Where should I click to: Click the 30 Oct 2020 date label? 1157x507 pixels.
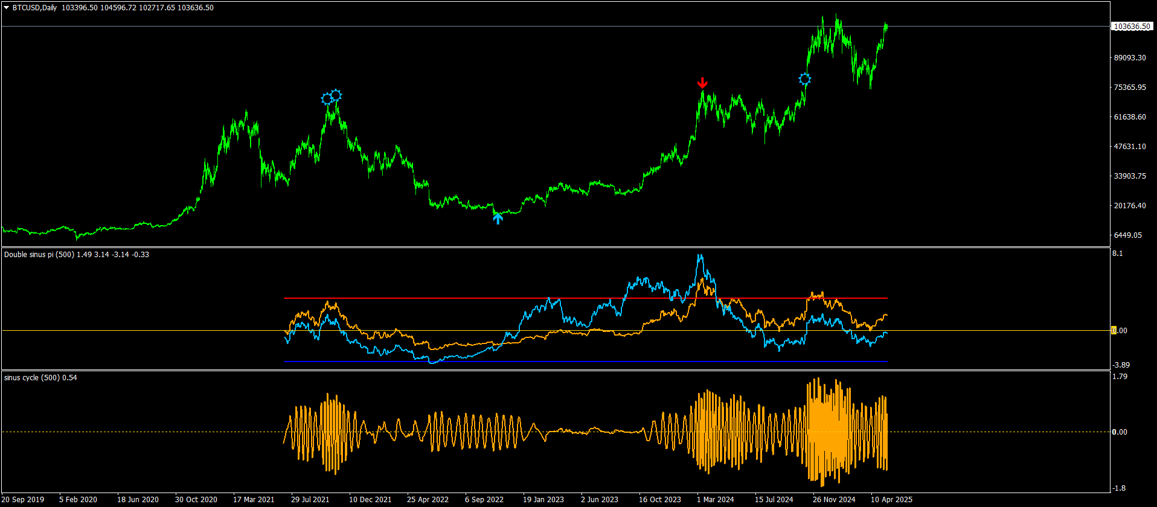pos(196,500)
